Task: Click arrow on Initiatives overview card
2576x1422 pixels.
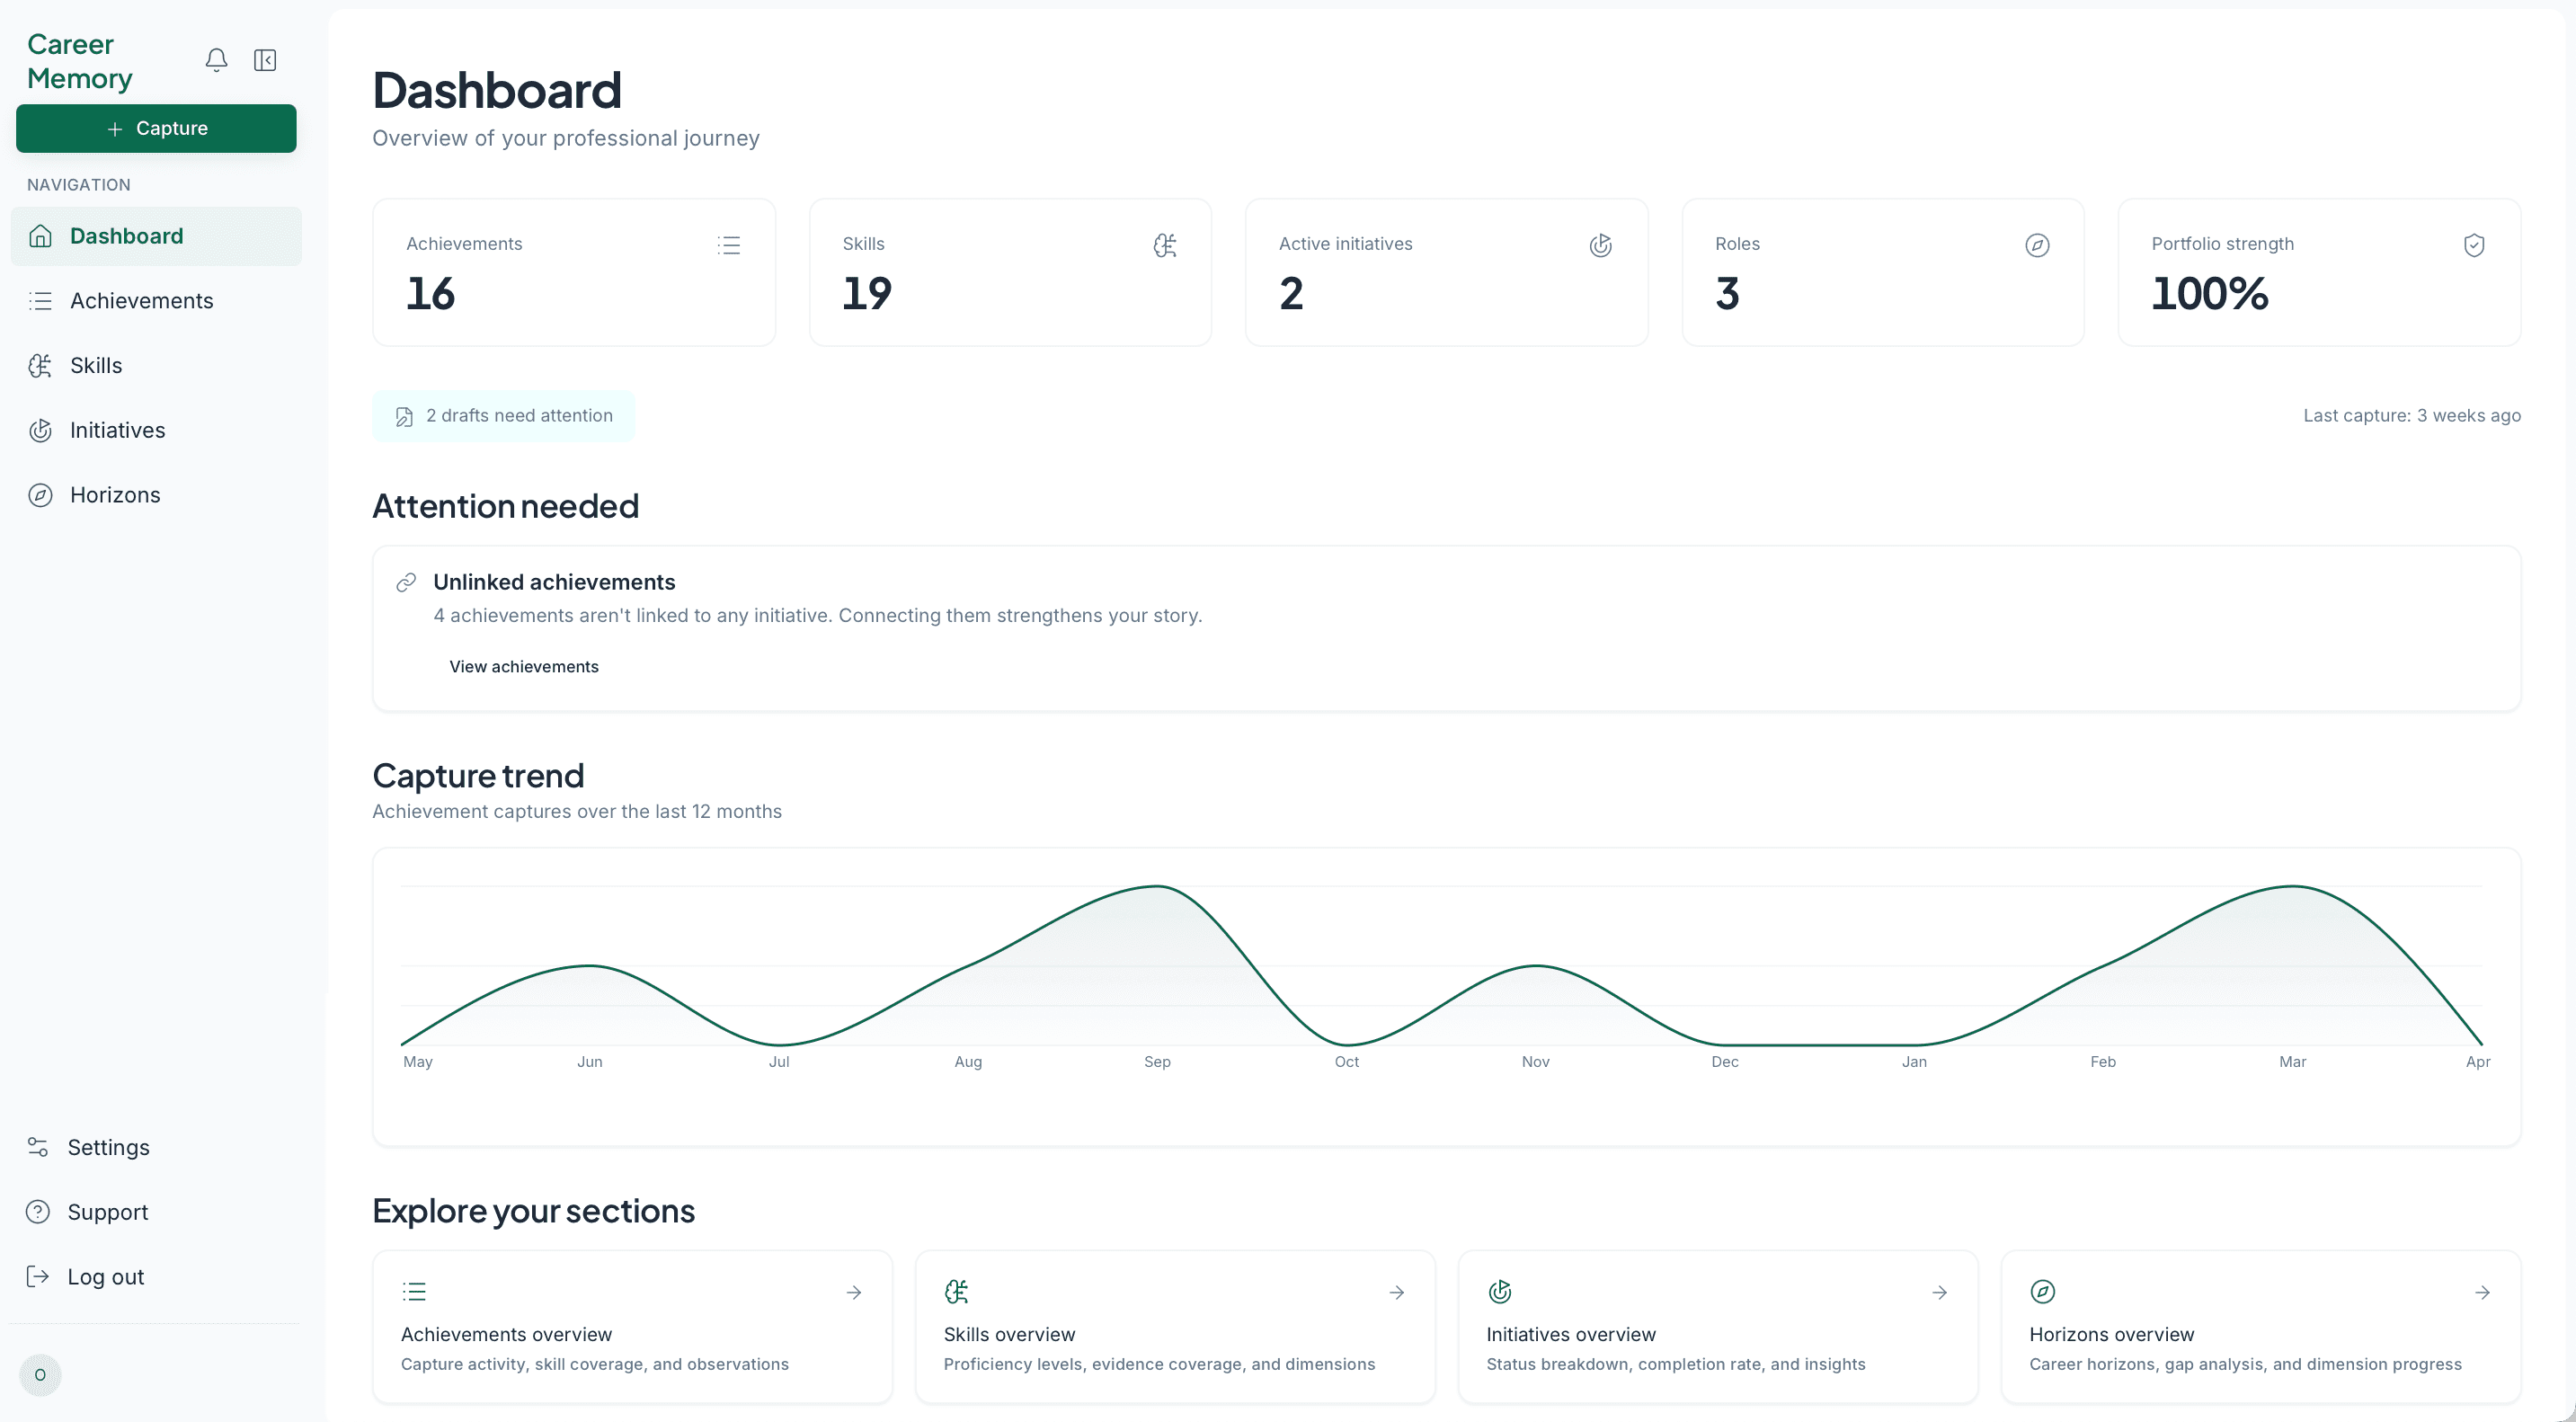Action: click(1940, 1293)
